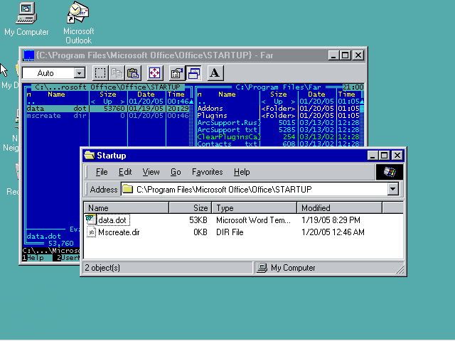
Task: Click the data.dot Word template file icon
Action: [90, 220]
